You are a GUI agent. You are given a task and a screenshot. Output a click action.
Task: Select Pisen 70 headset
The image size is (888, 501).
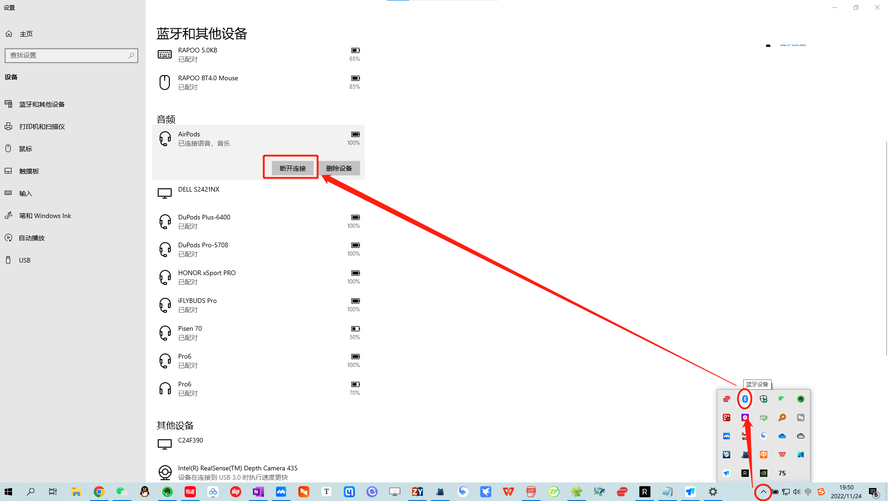[x=258, y=333]
